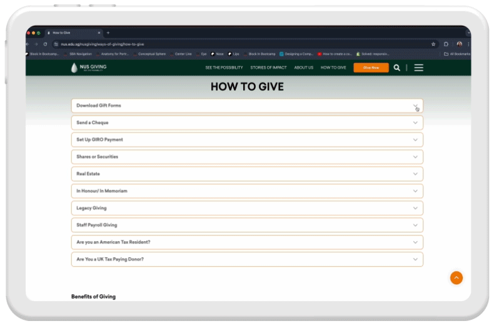Image resolution: width=494 pixels, height=326 pixels.
Task: Open the browser extensions puzzle icon
Action: coord(446,44)
